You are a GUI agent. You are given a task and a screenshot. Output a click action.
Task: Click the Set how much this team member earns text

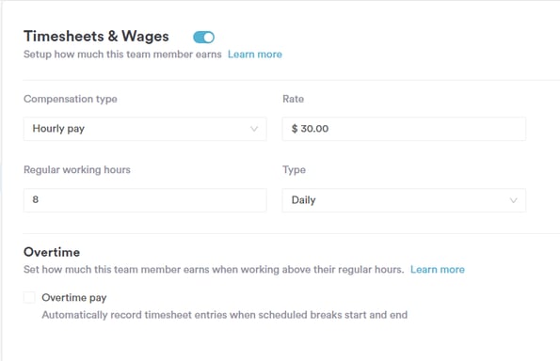point(214,269)
